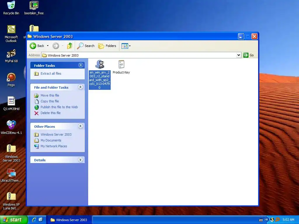Select the en_win_srv_2003_r2 ISO file
299x224 pixels.
point(100,74)
